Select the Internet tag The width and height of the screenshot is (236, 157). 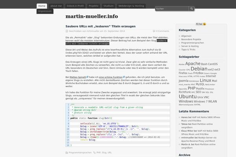pos(211,76)
